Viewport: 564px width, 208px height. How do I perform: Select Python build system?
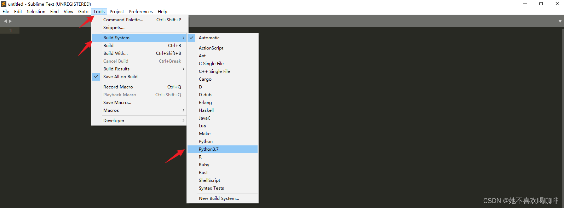(223, 141)
